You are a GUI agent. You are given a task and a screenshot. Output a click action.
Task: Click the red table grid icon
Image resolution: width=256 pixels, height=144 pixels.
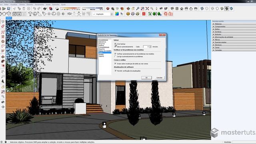(x=170, y=14)
